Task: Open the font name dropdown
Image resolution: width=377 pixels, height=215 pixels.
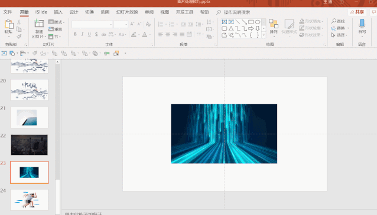Action: click(x=110, y=25)
